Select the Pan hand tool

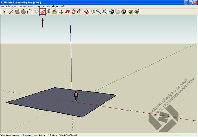point(92,12)
